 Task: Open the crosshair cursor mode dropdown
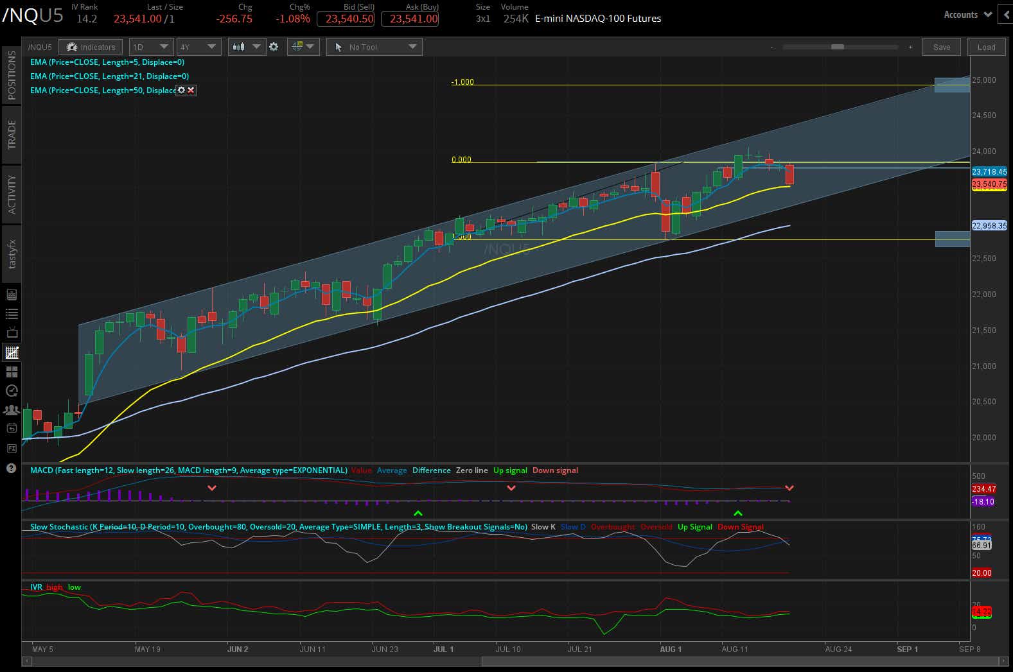point(303,47)
